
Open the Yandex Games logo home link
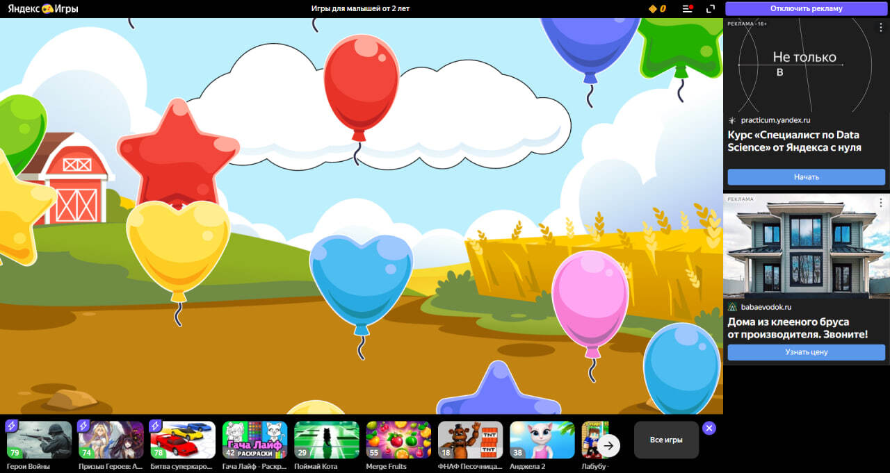point(43,9)
